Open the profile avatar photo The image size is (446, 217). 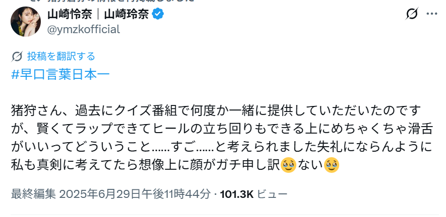point(25,22)
